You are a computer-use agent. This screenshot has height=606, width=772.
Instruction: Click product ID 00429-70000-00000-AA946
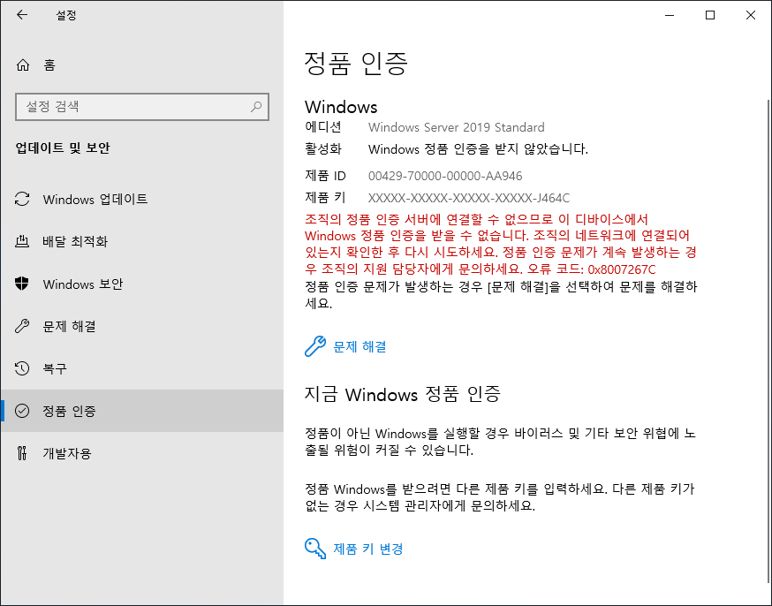pyautogui.click(x=445, y=176)
